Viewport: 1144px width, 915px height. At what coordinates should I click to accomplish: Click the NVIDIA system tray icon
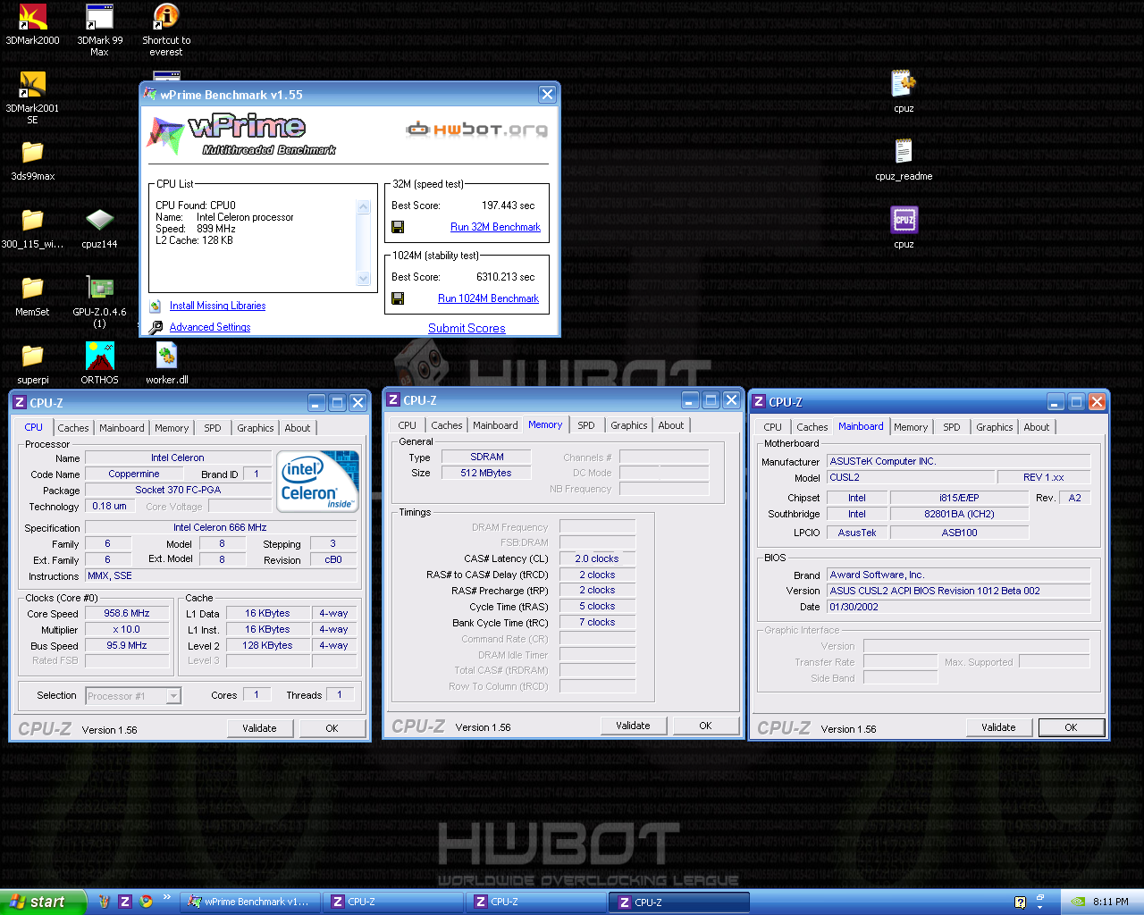1078,902
